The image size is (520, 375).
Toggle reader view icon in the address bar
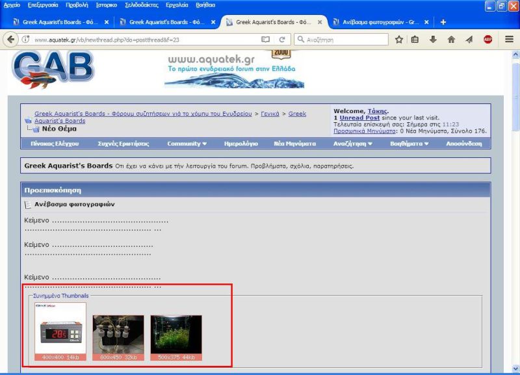(265, 39)
